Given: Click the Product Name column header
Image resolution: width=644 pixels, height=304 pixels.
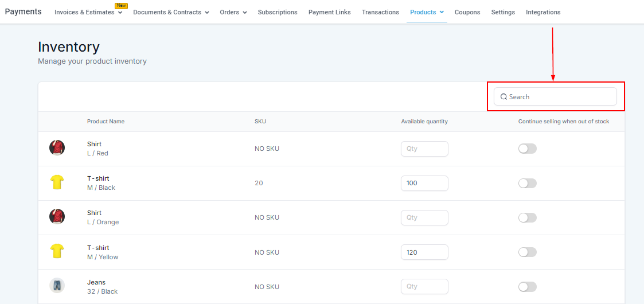Looking at the screenshot, I should point(106,122).
